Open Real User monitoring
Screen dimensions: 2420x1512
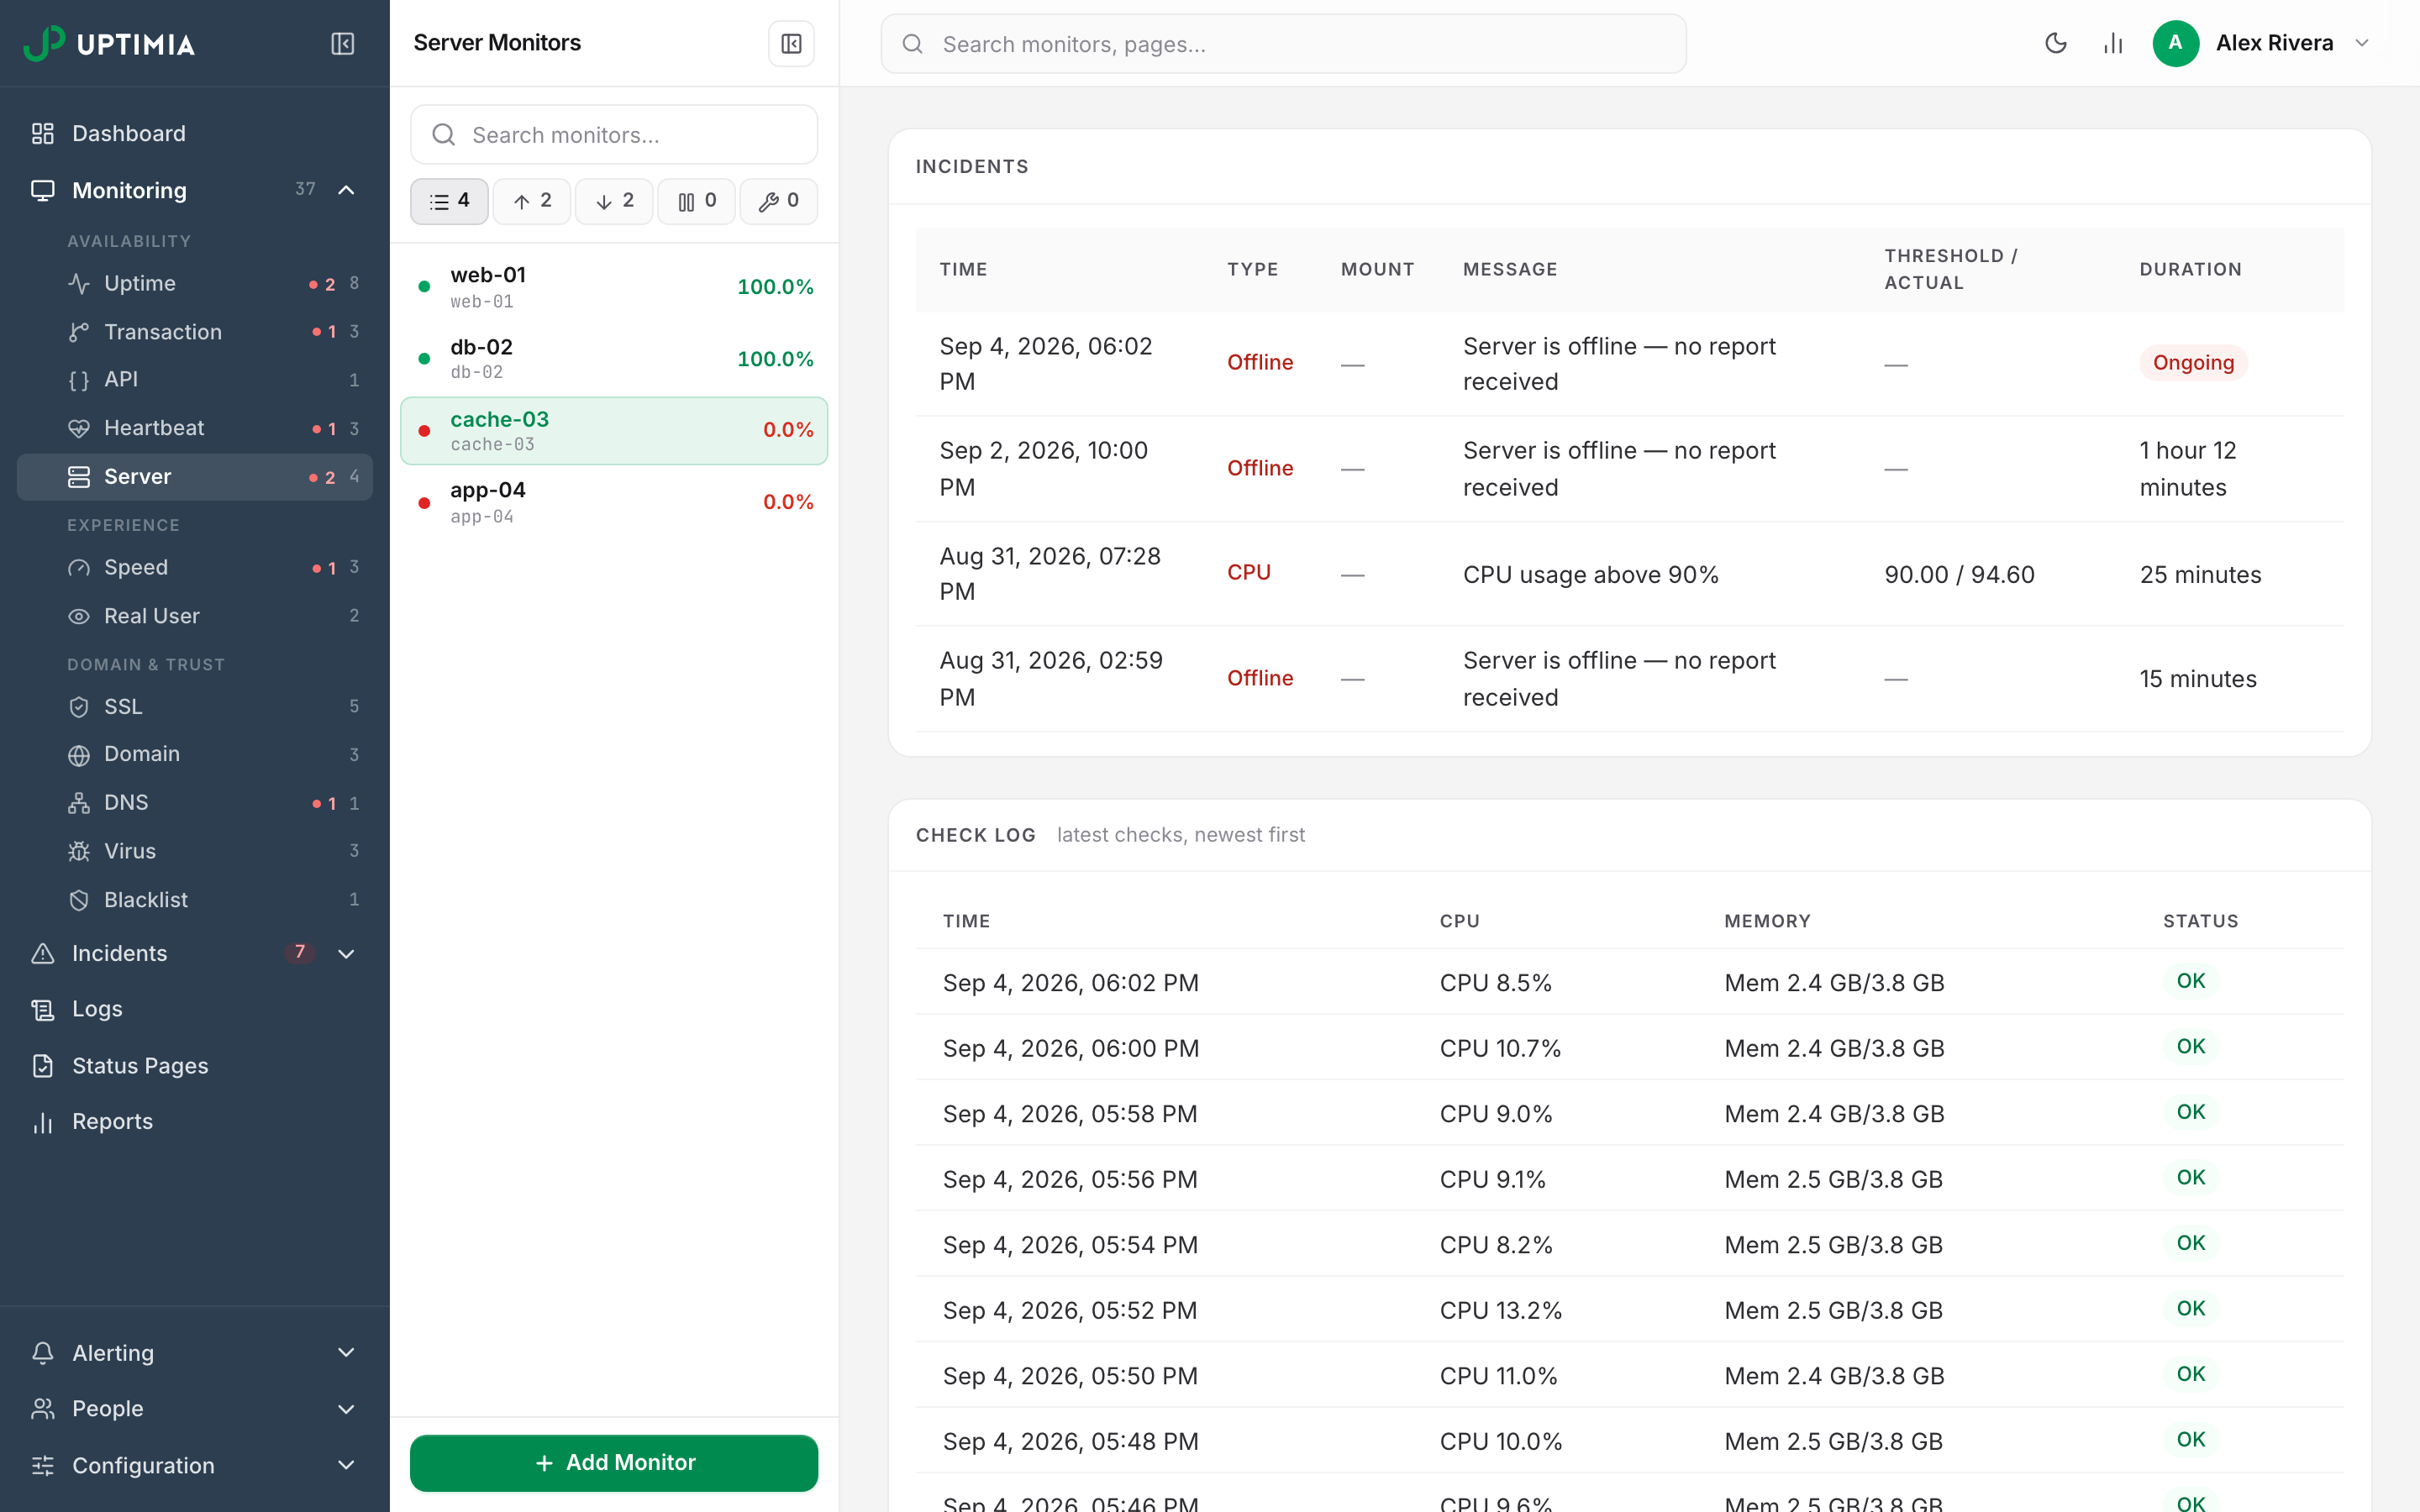[195, 616]
